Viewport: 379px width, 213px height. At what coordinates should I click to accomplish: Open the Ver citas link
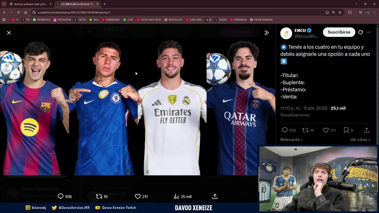360,140
